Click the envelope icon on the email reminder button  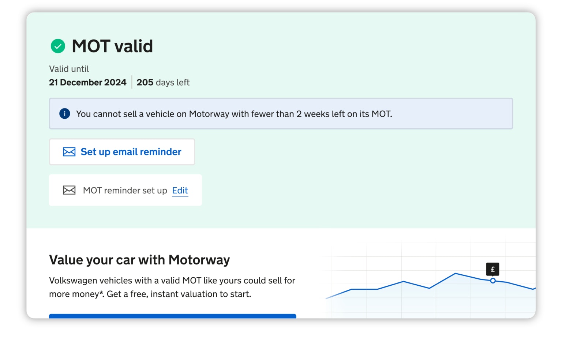[69, 152]
